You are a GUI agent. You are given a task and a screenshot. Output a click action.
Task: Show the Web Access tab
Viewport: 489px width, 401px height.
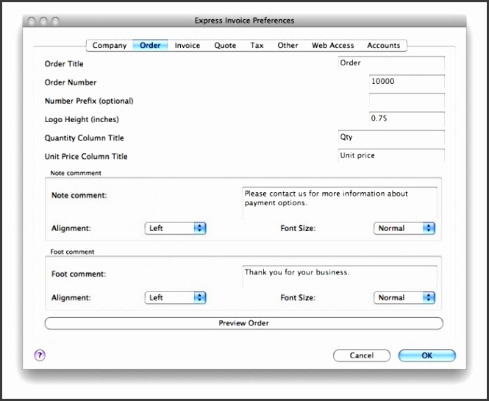[333, 45]
